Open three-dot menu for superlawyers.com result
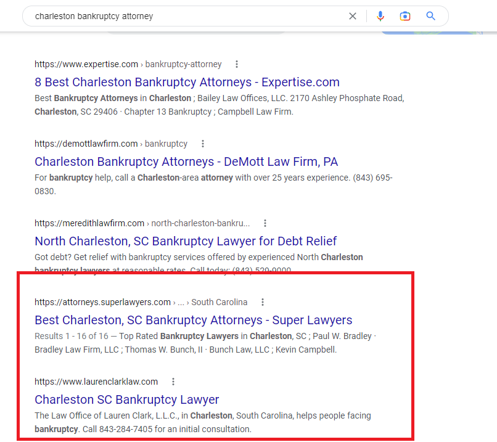Image resolution: width=497 pixels, height=442 pixels. (x=263, y=302)
